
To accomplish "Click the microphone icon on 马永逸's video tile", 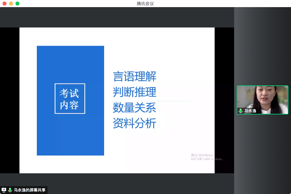I will coord(240,111).
